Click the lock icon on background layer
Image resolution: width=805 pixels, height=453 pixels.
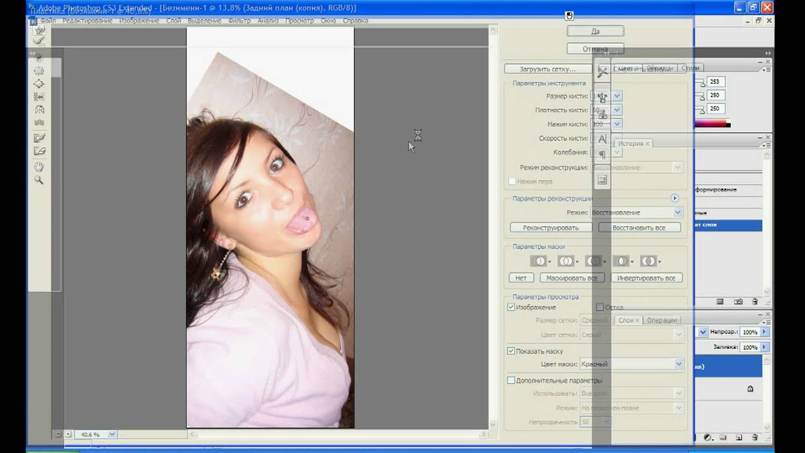(750, 389)
